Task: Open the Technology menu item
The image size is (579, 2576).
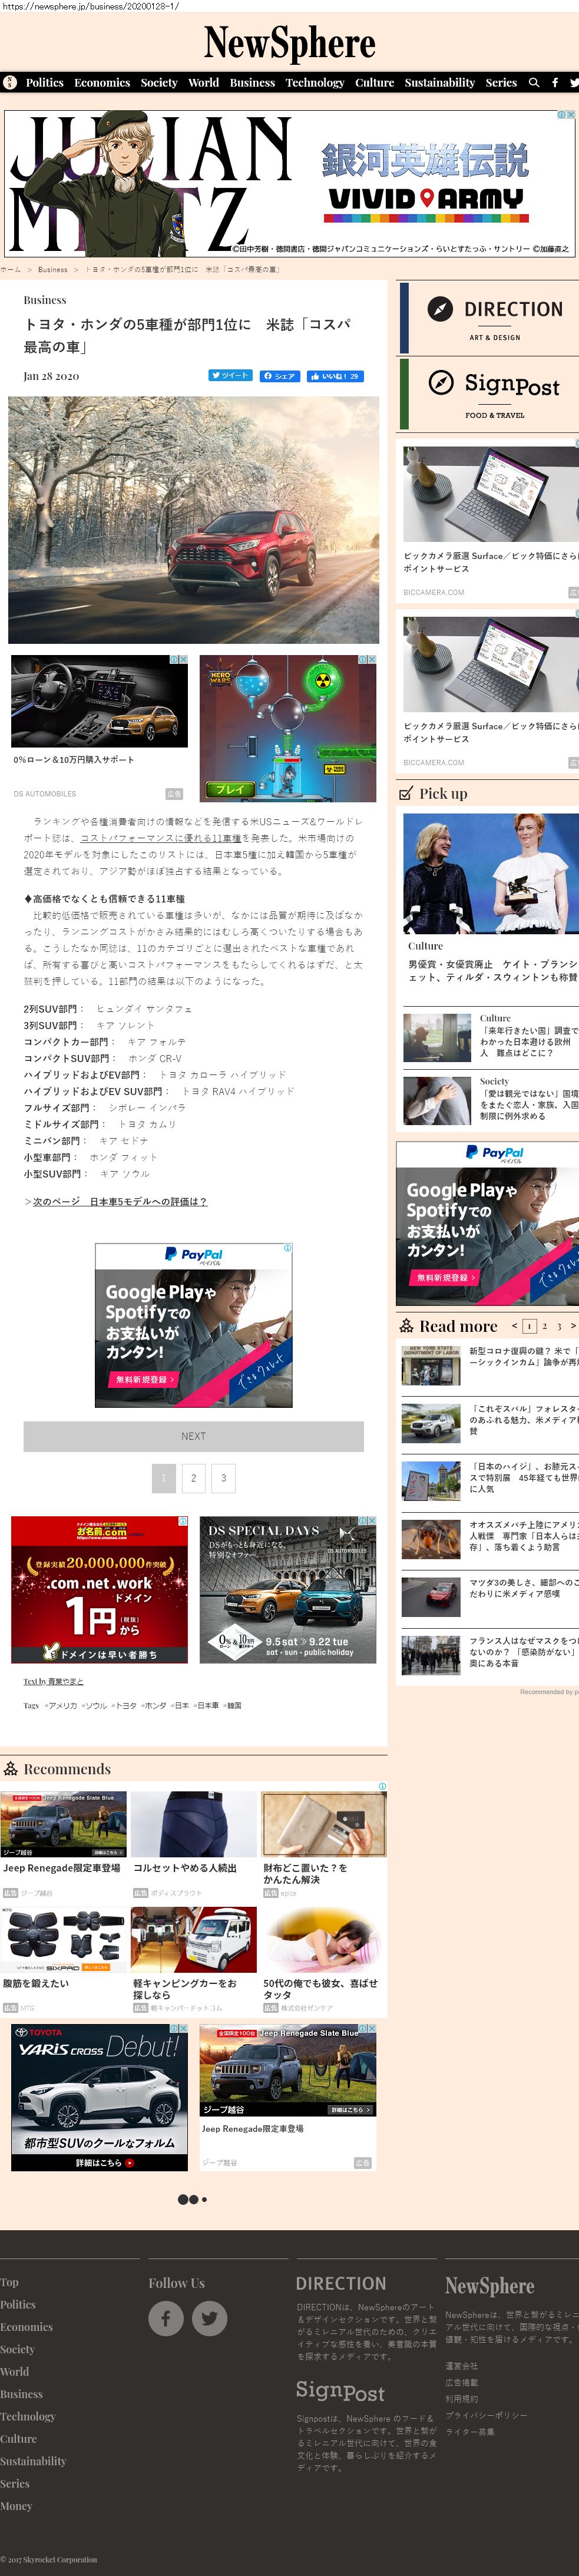Action: point(314,83)
